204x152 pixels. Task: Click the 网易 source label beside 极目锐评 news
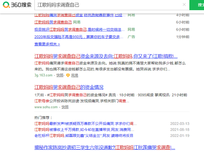pos(131,30)
